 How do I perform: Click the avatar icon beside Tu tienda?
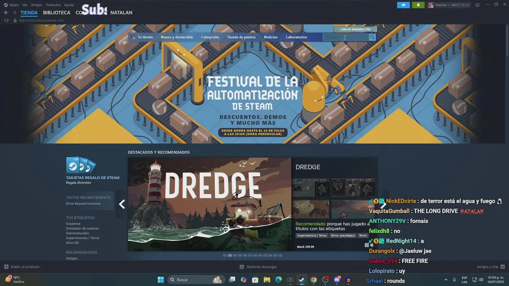coord(133,37)
